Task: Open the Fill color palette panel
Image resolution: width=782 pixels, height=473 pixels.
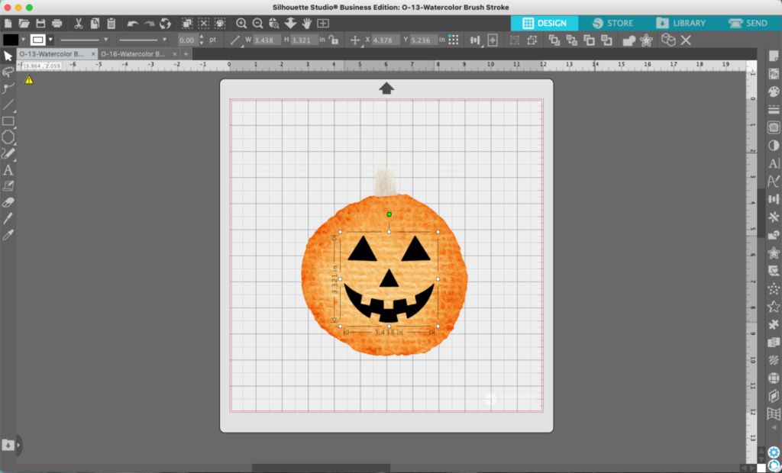Action: [x=774, y=92]
